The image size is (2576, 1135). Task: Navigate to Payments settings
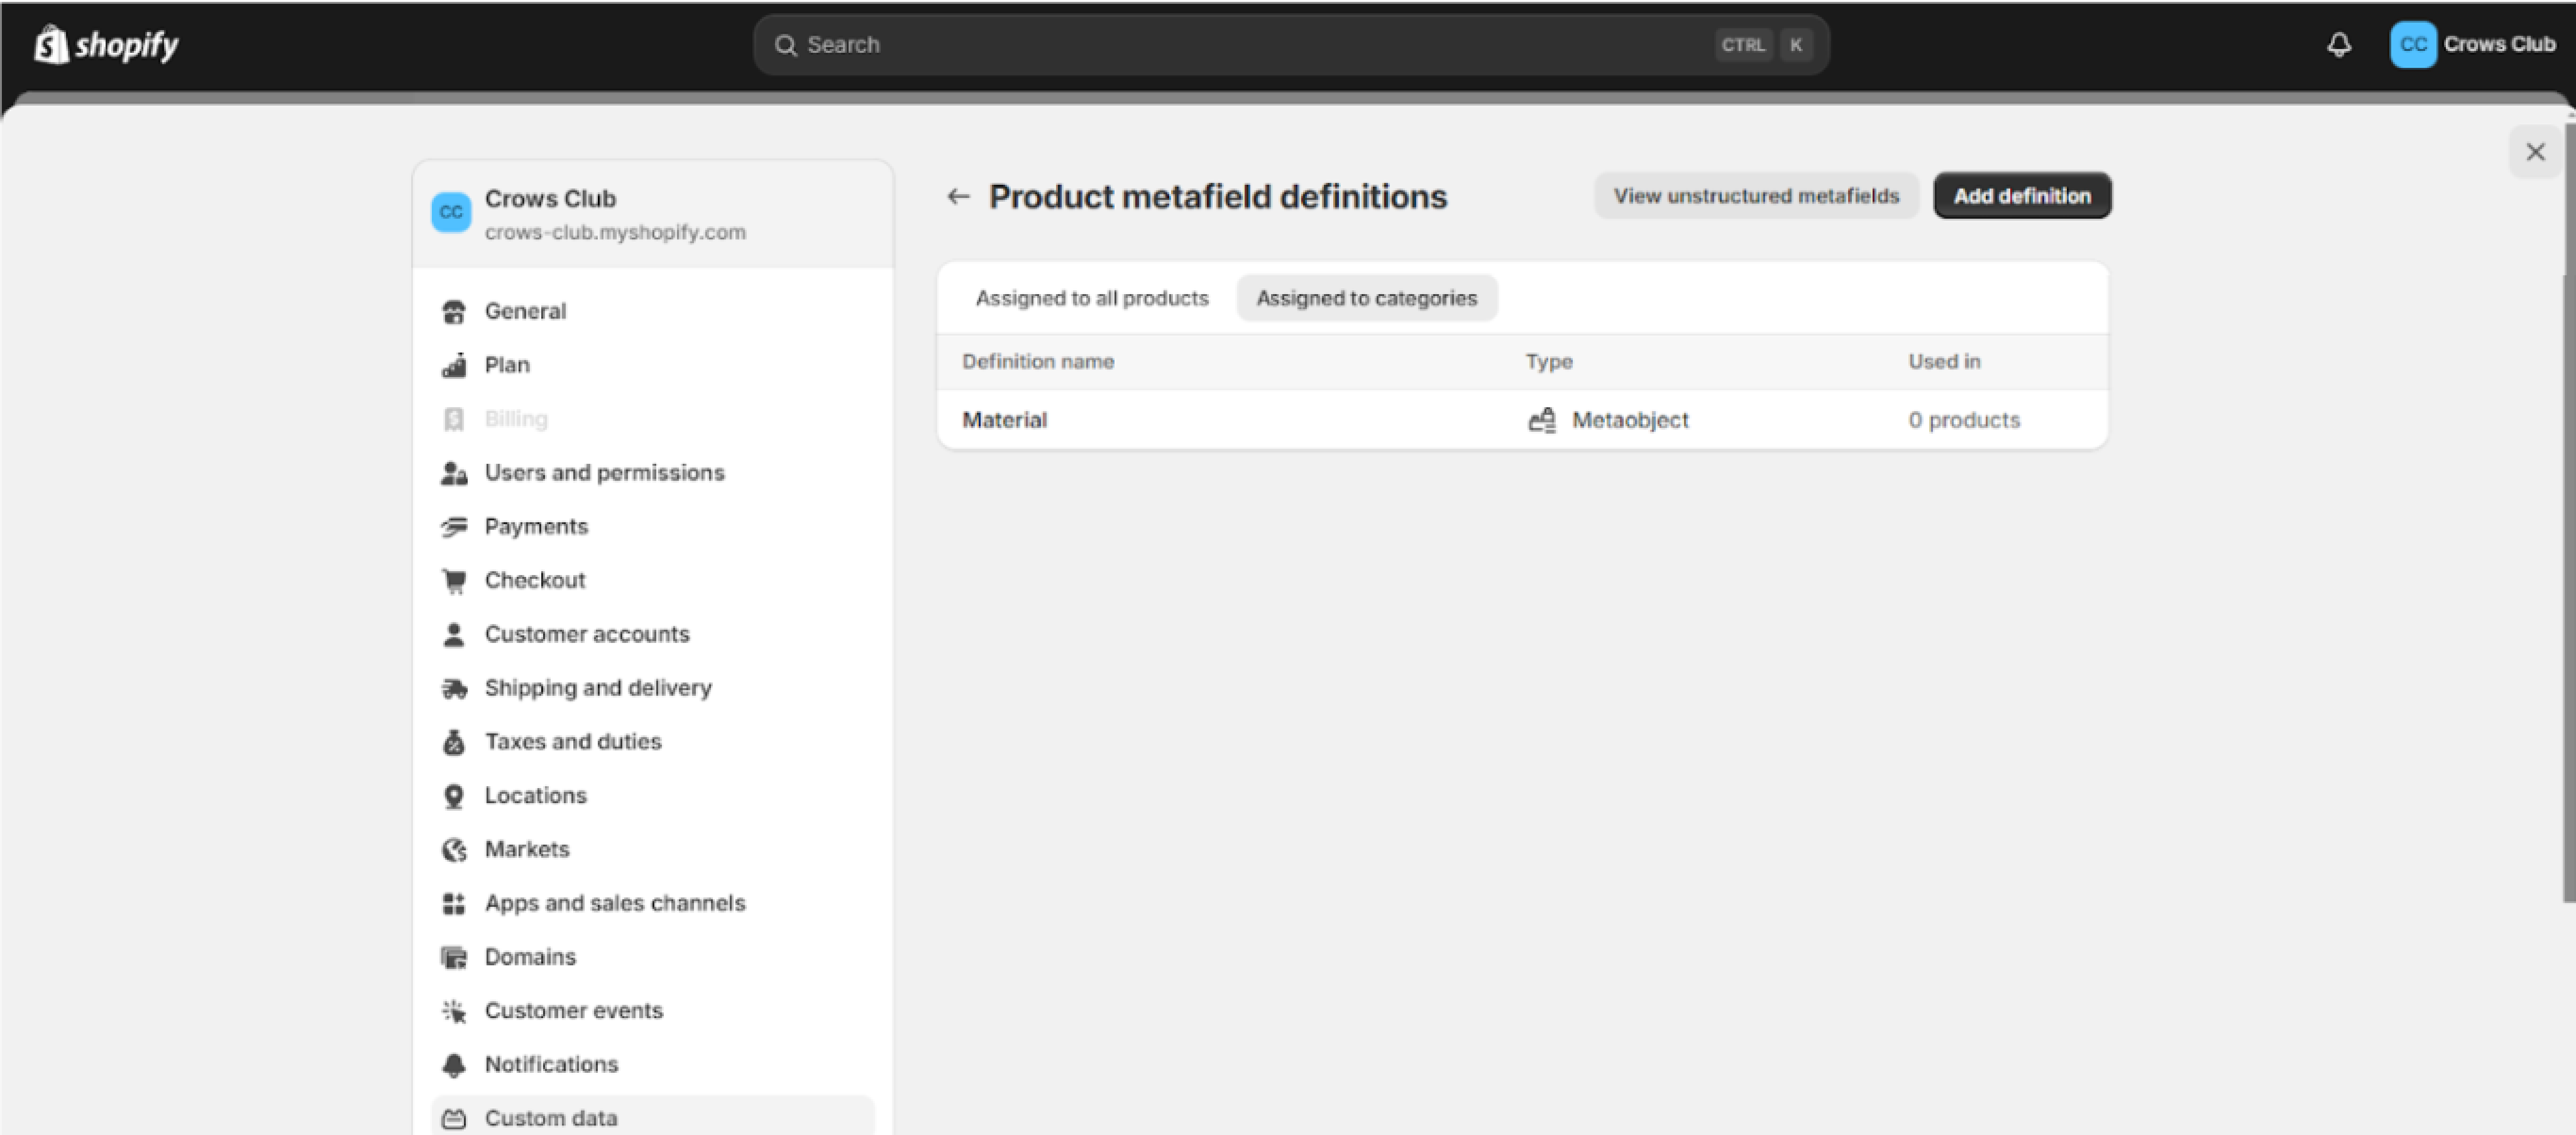[652, 527]
